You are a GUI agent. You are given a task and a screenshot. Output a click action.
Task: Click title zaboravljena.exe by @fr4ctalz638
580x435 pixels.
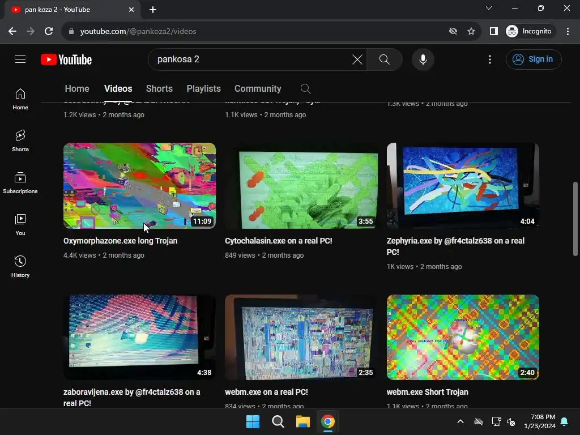tap(131, 398)
